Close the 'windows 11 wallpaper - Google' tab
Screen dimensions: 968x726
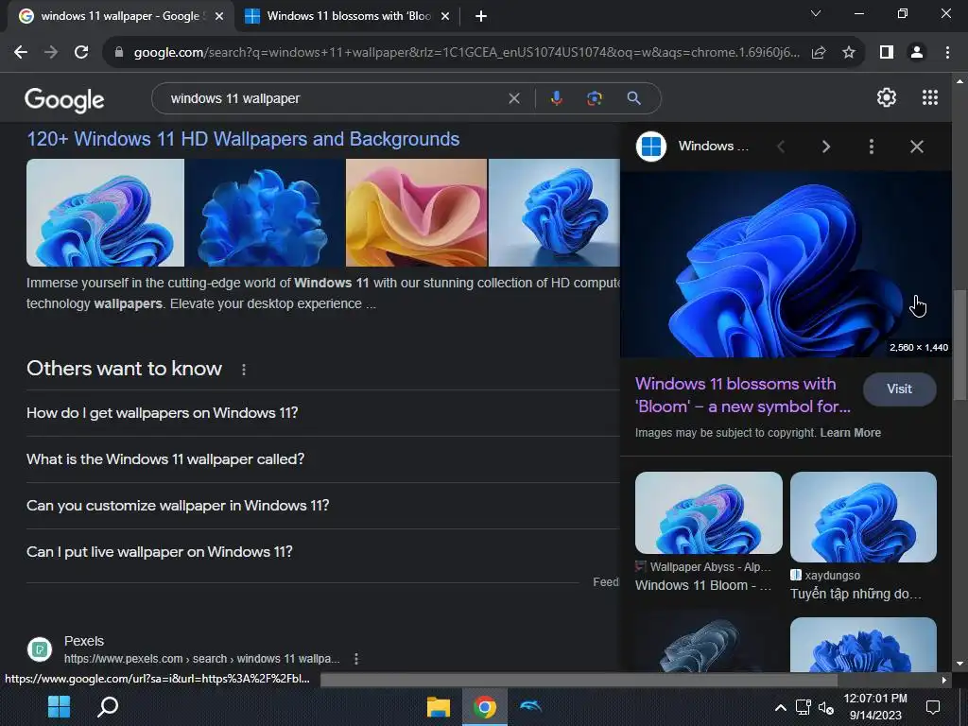pos(219,16)
